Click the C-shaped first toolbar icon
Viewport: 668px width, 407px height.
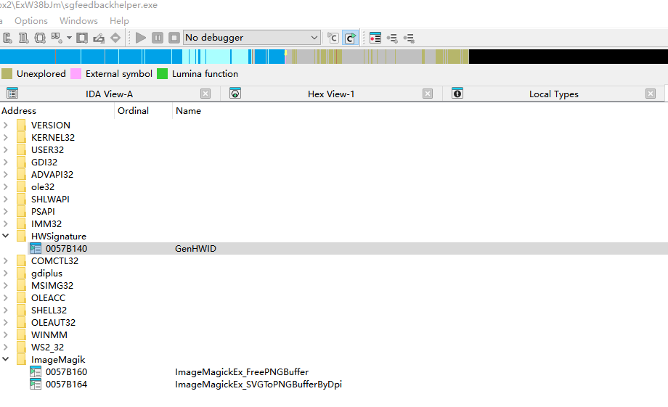pyautogui.click(x=7, y=38)
